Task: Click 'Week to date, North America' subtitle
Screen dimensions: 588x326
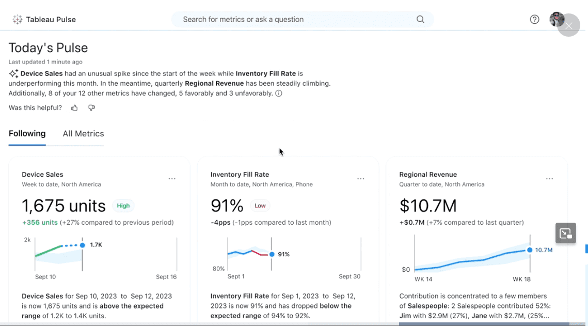Action: coord(61,184)
